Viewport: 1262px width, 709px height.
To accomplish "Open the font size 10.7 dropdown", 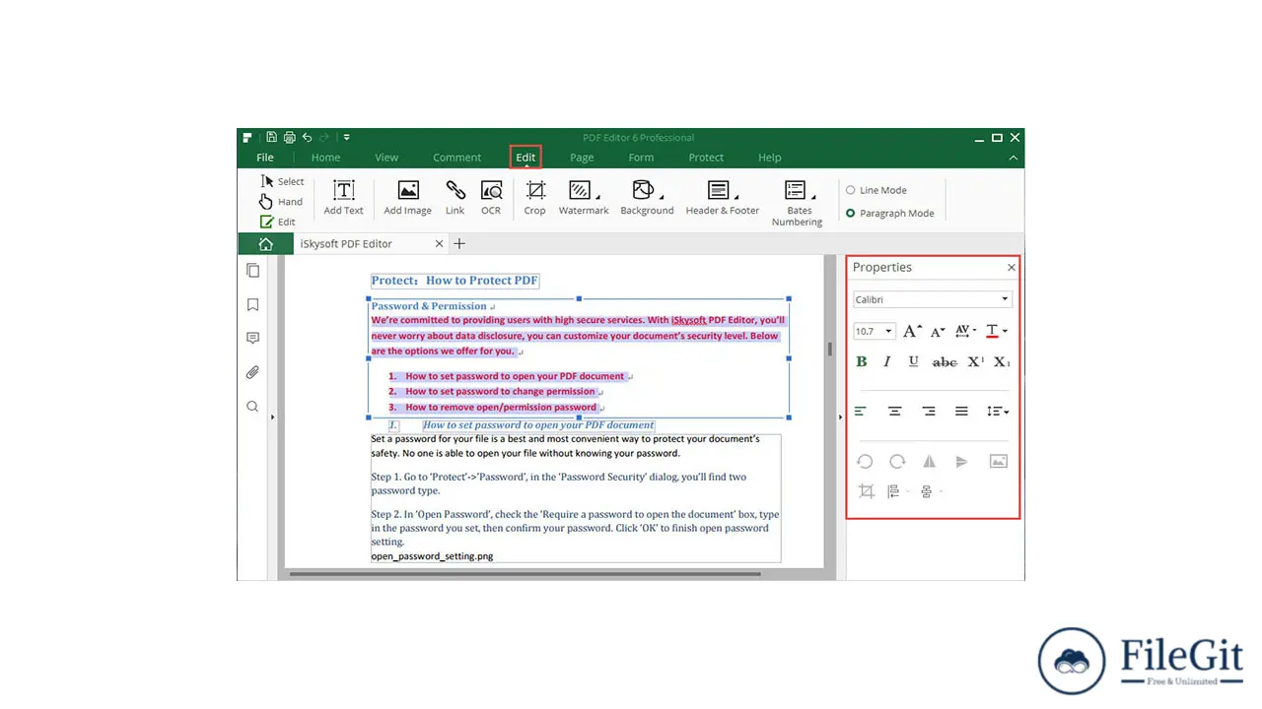I will tap(874, 332).
